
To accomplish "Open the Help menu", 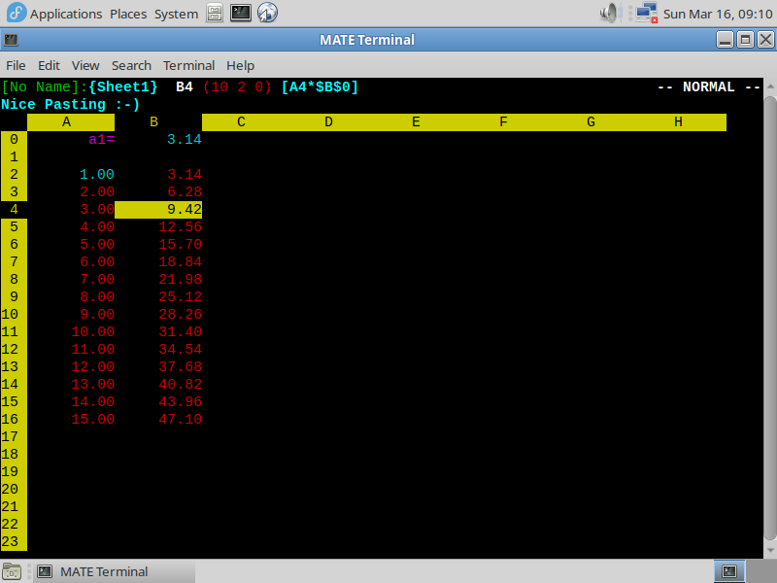I will coord(240,65).
